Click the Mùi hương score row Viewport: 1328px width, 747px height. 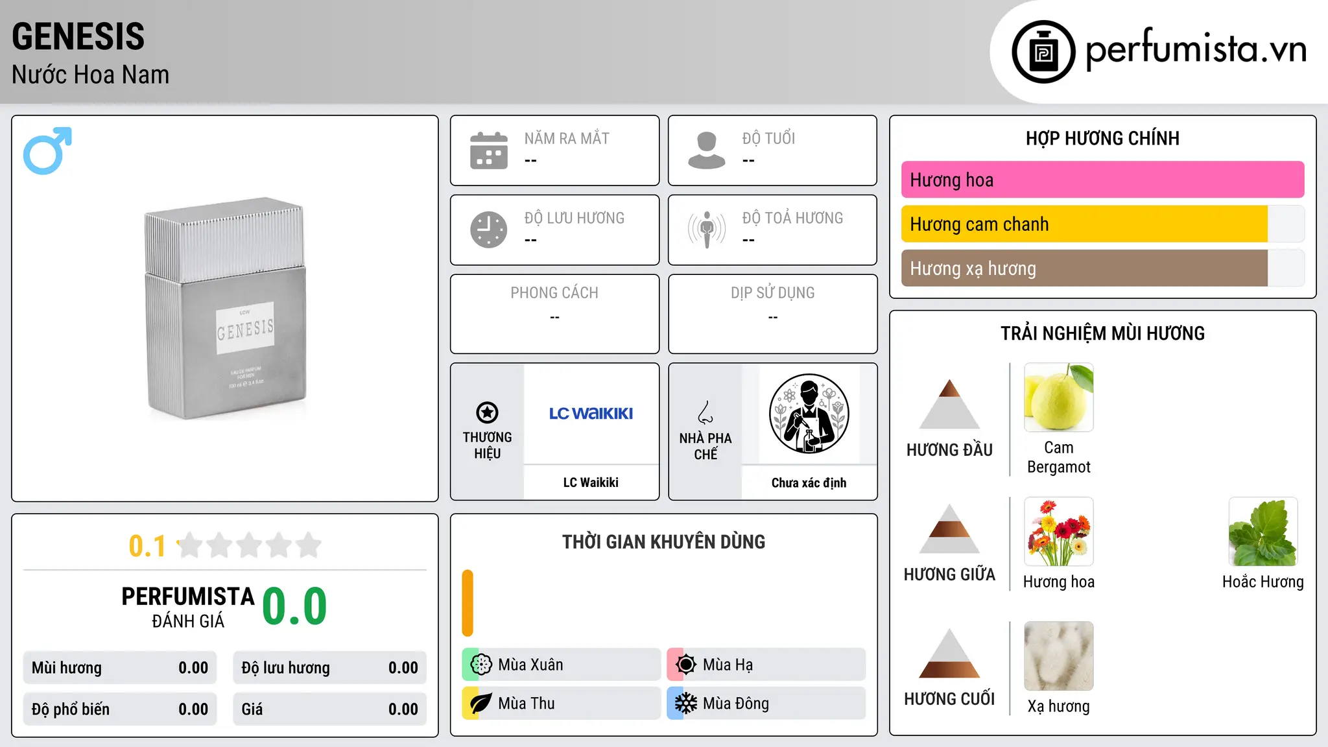(x=120, y=668)
